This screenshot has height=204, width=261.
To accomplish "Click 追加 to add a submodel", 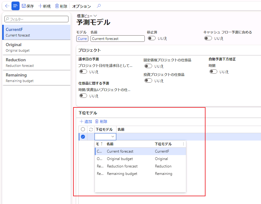I will pyautogui.click(x=86, y=122).
